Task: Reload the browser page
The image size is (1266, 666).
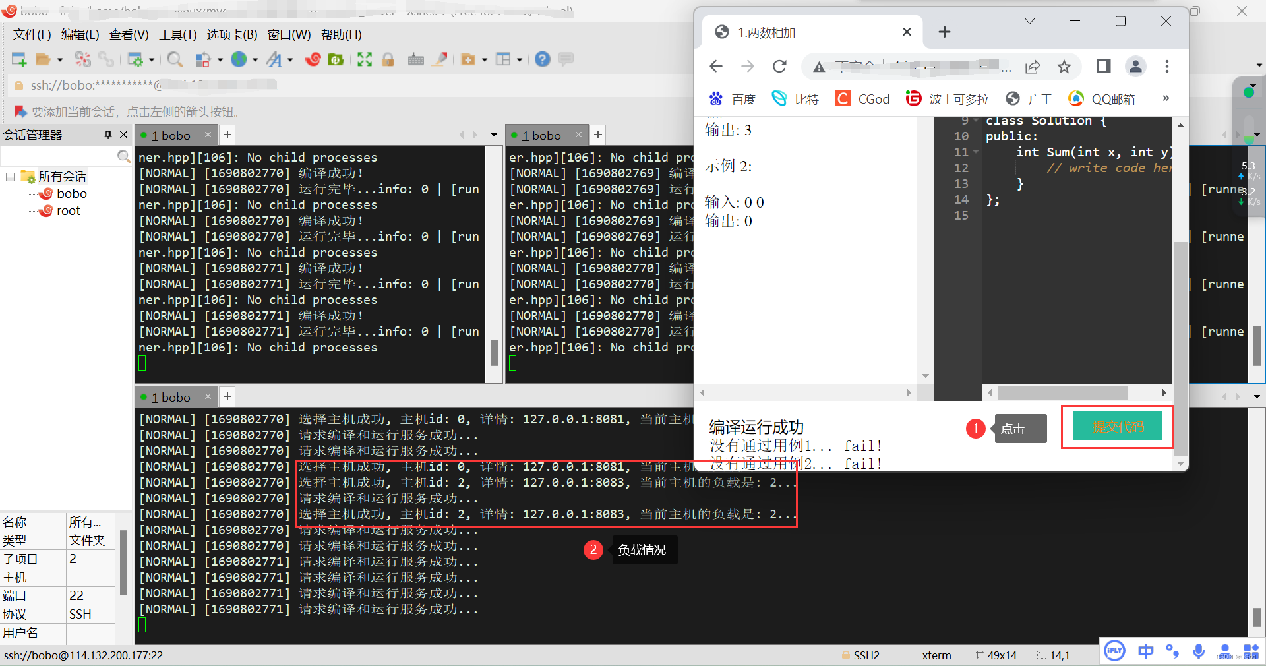Action: 779,66
